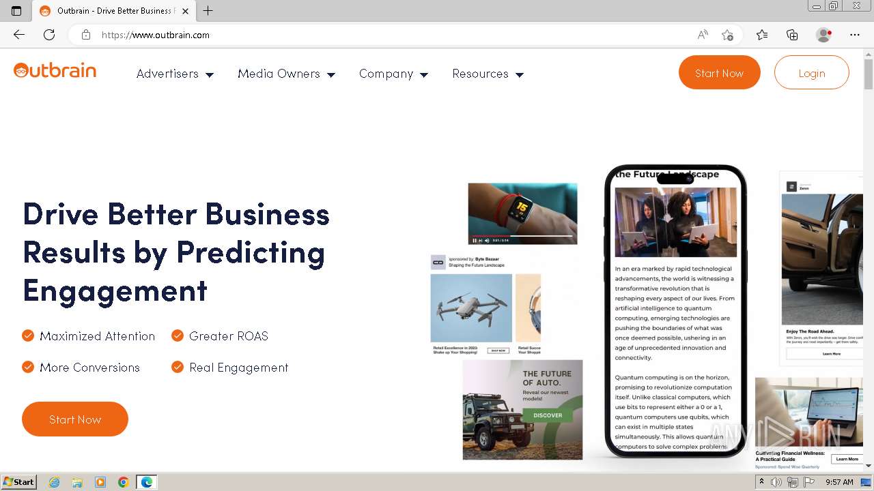Expand the Media Owners menu

pyautogui.click(x=286, y=74)
